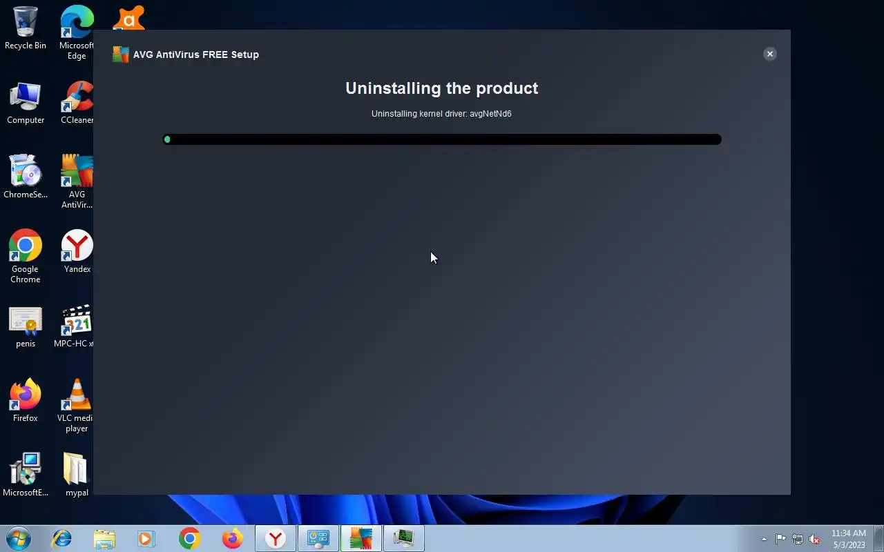This screenshot has height=552, width=884.
Task: Open muted volume tray icon
Action: [x=815, y=539]
